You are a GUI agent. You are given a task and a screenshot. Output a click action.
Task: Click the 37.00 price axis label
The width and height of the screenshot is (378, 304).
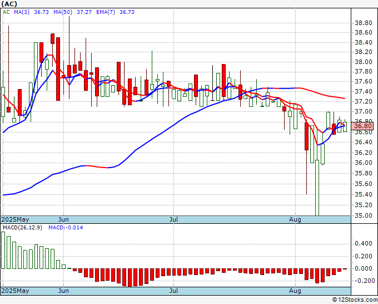364,111
